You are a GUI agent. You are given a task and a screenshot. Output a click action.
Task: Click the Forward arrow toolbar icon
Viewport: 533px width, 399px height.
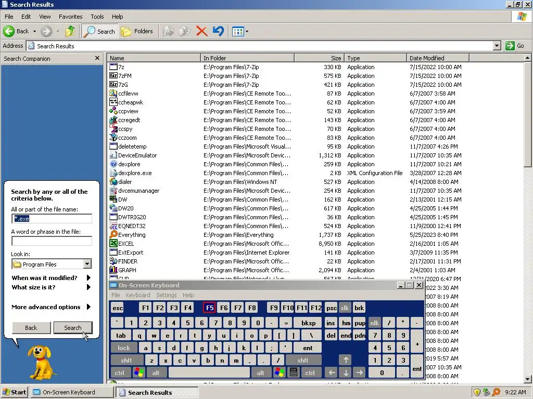[46, 31]
